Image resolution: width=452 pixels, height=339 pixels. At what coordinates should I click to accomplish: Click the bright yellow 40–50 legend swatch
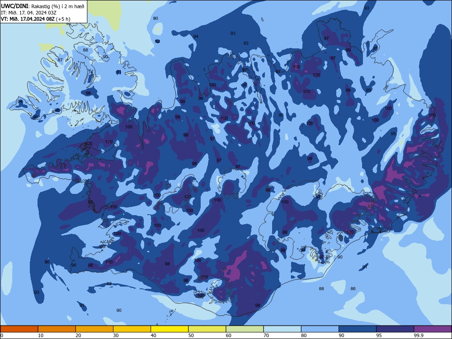pyautogui.click(x=169, y=329)
